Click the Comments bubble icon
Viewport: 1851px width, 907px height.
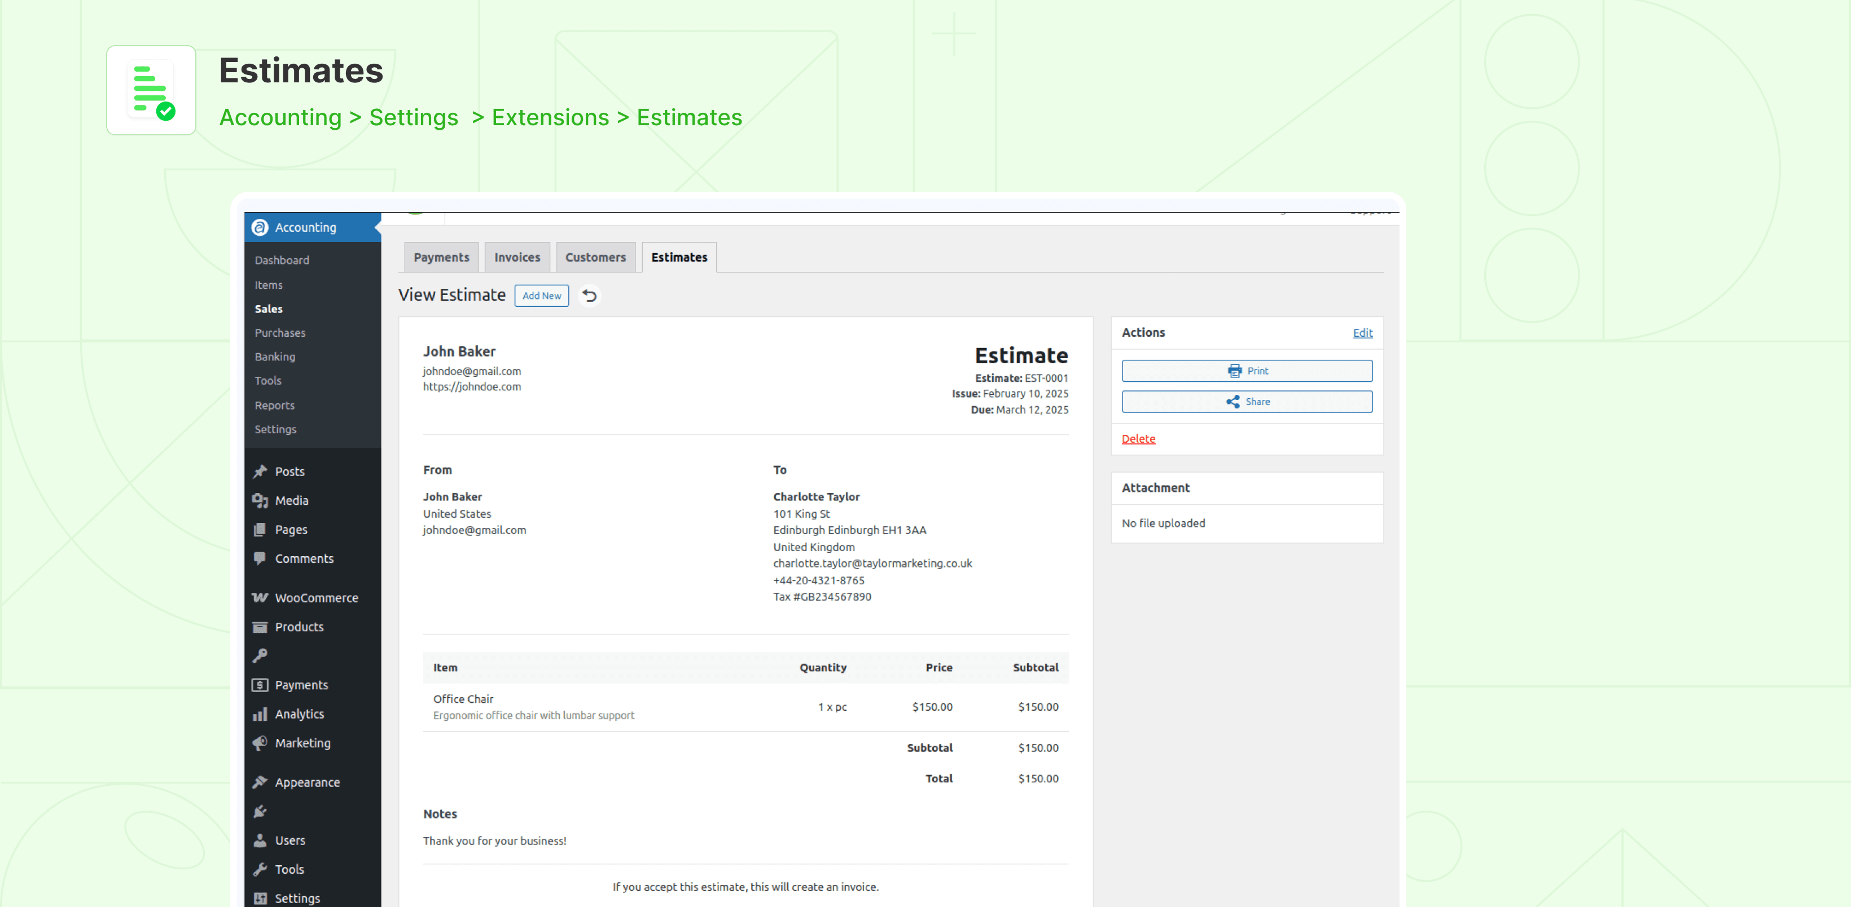tap(260, 558)
